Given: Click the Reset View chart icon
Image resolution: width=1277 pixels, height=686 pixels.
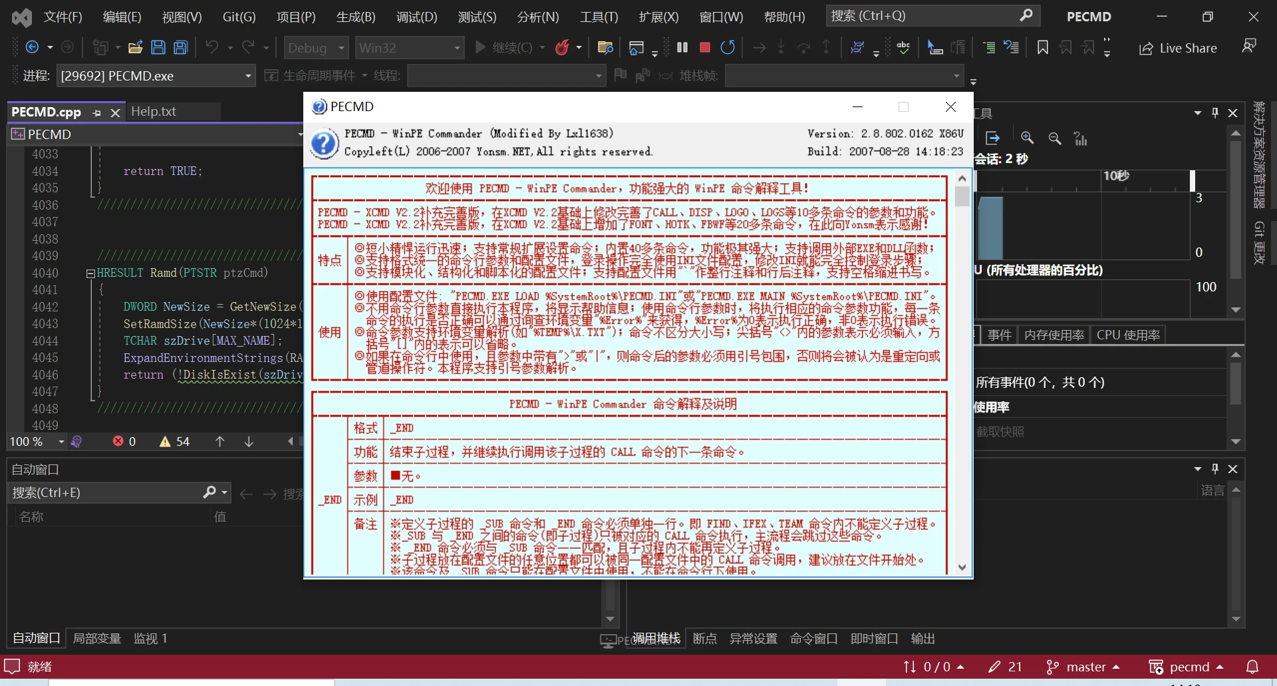Looking at the screenshot, I should coord(1081,138).
